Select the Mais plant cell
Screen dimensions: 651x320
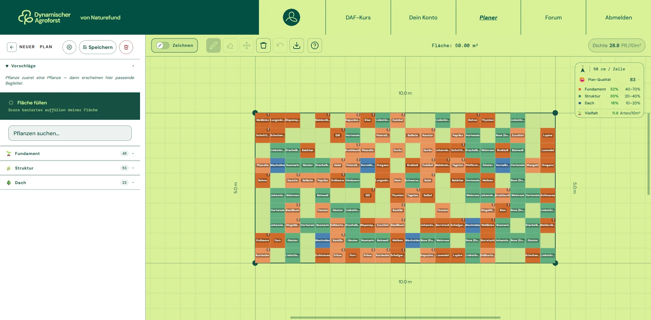pyautogui.click(x=398, y=180)
